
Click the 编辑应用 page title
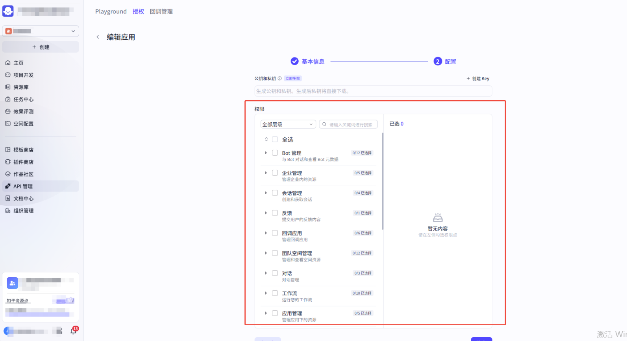coord(121,37)
